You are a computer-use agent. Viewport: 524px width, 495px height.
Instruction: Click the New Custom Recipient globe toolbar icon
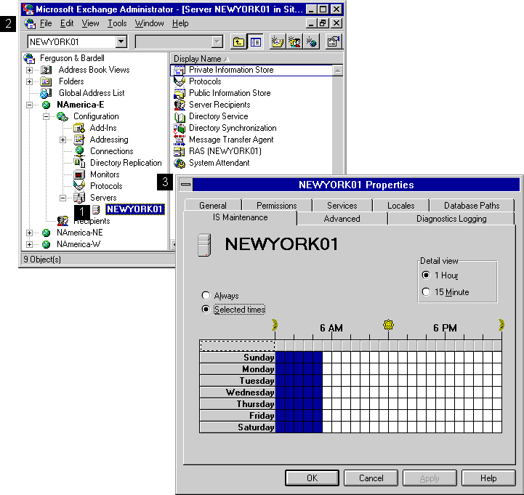click(312, 41)
